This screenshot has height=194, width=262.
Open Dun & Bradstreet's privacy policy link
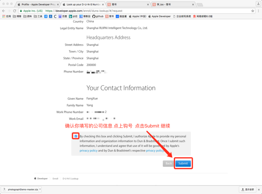(x=155, y=151)
